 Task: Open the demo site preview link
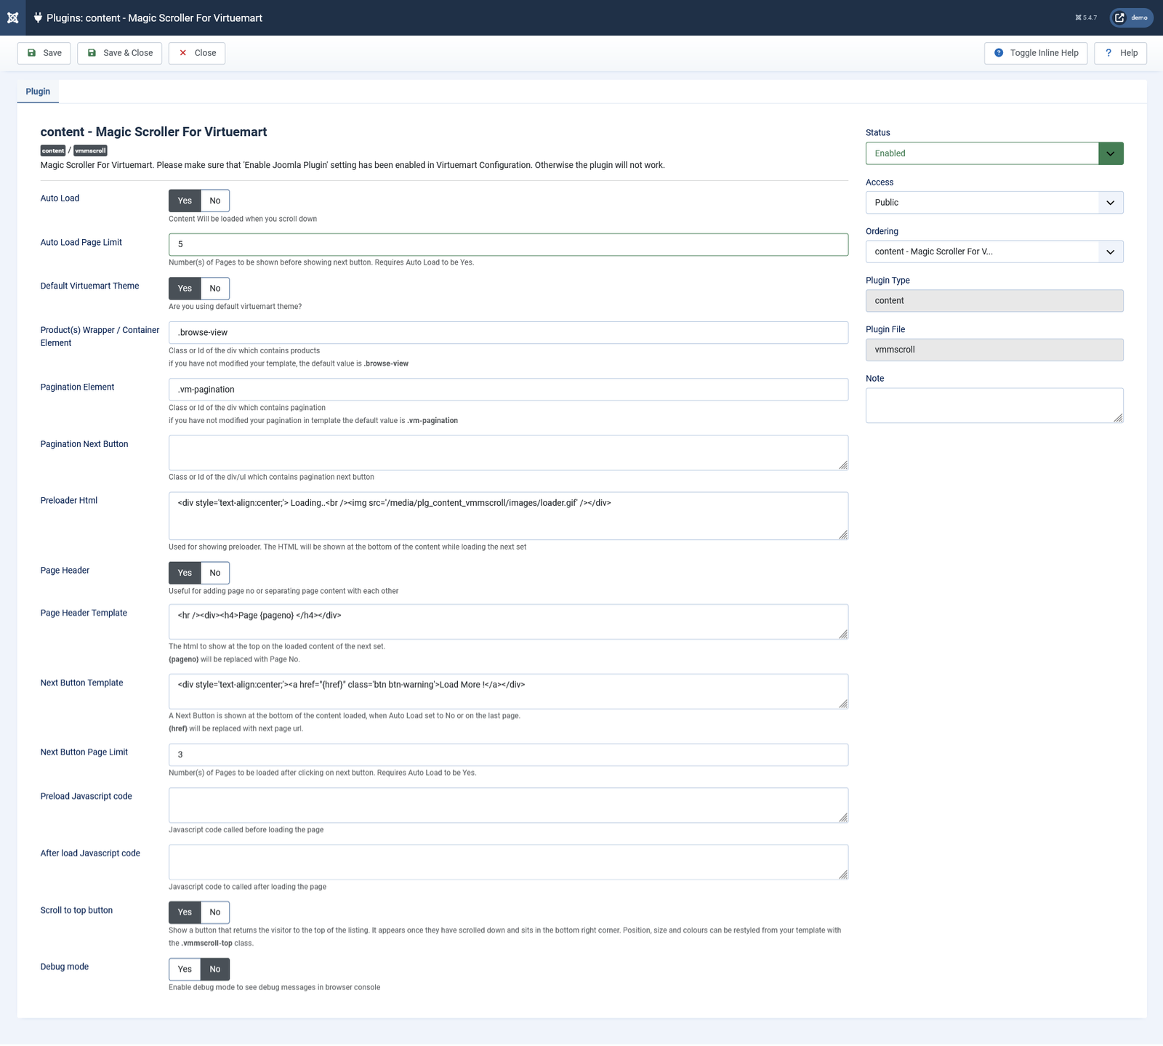click(1131, 17)
